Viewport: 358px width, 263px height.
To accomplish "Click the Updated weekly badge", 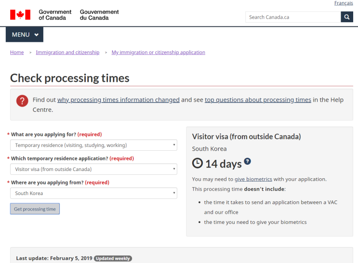I will click(x=113, y=259).
